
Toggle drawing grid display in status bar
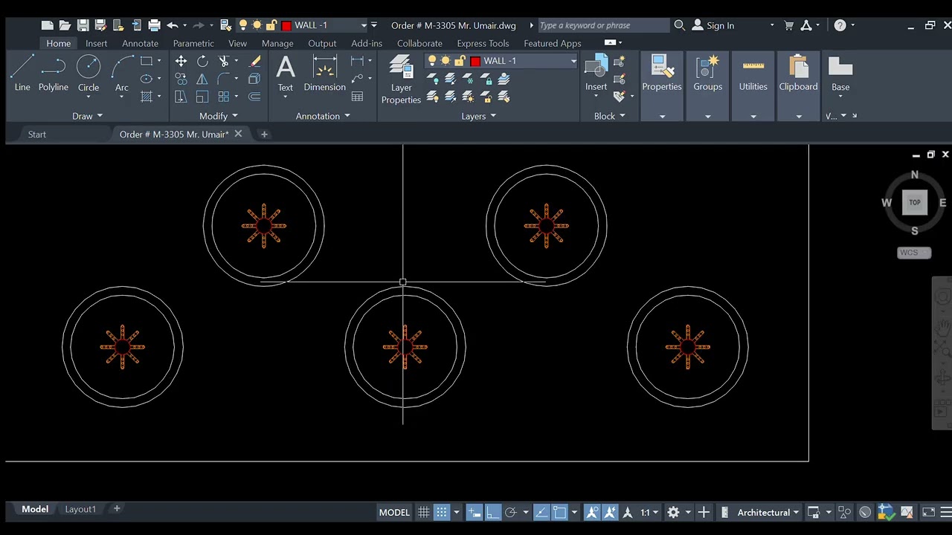point(423,512)
